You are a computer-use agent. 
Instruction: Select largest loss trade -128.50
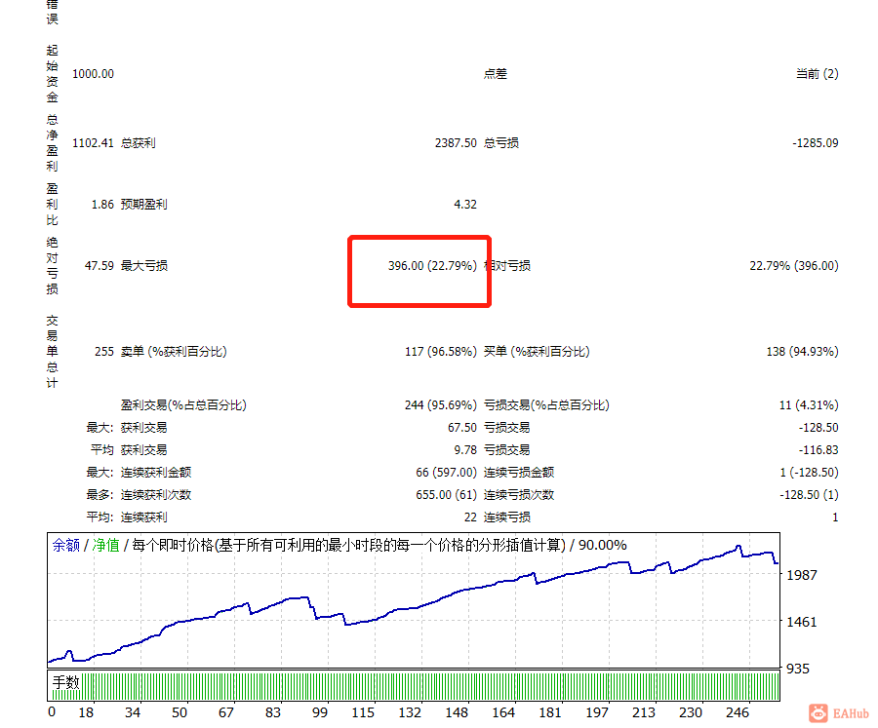click(x=818, y=428)
